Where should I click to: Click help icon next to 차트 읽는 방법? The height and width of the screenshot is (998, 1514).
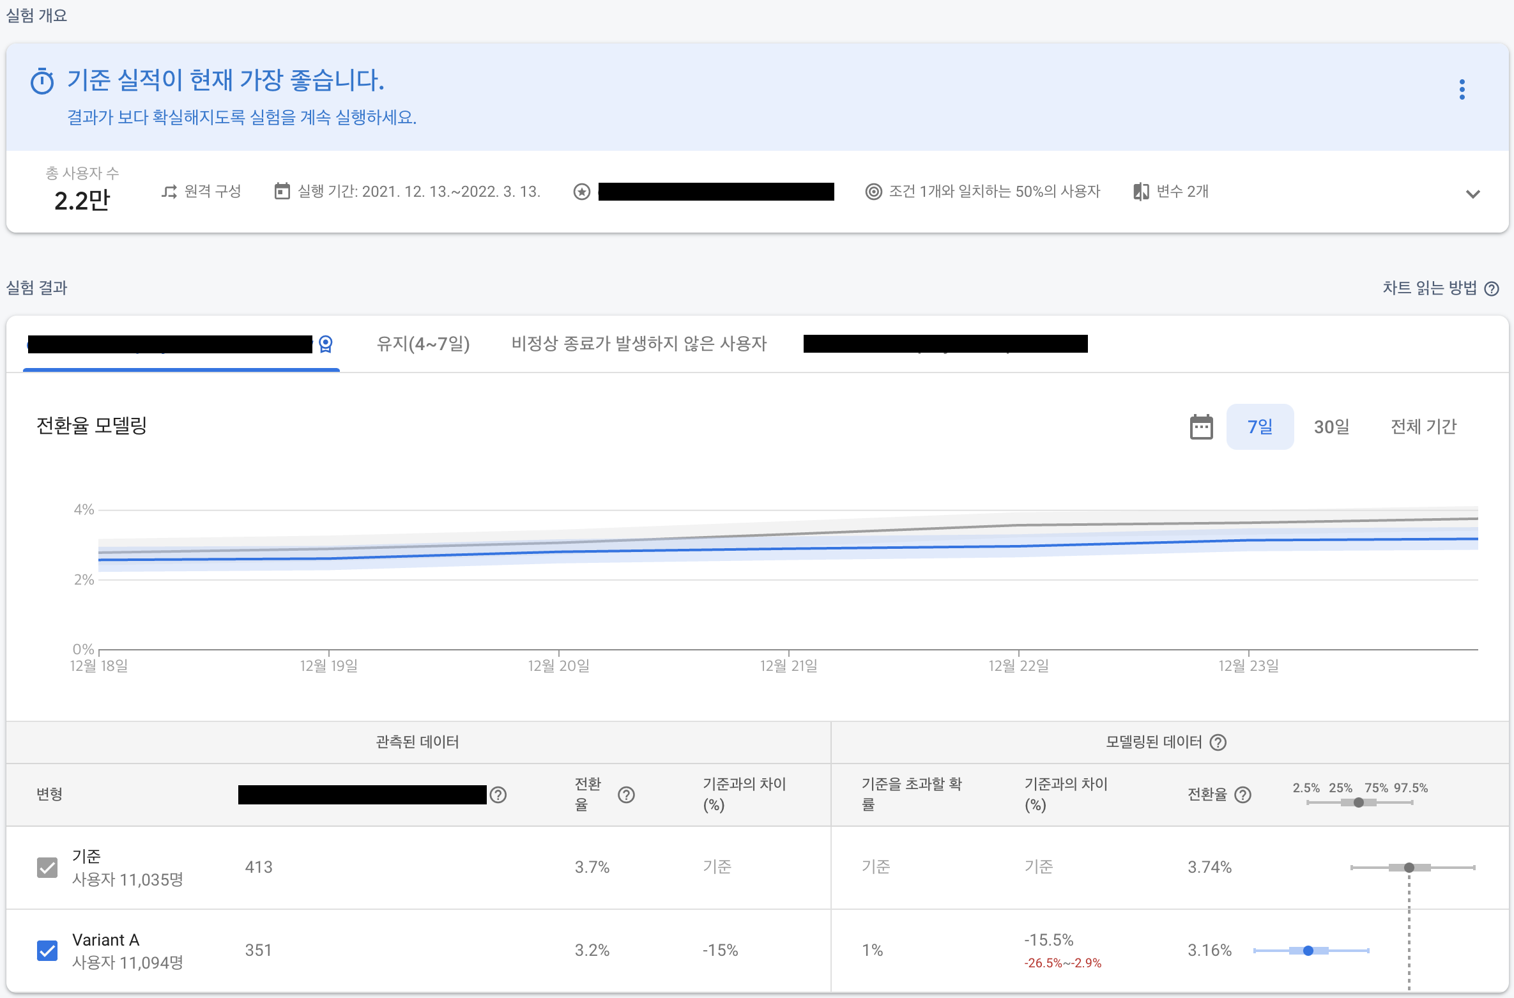pos(1492,289)
